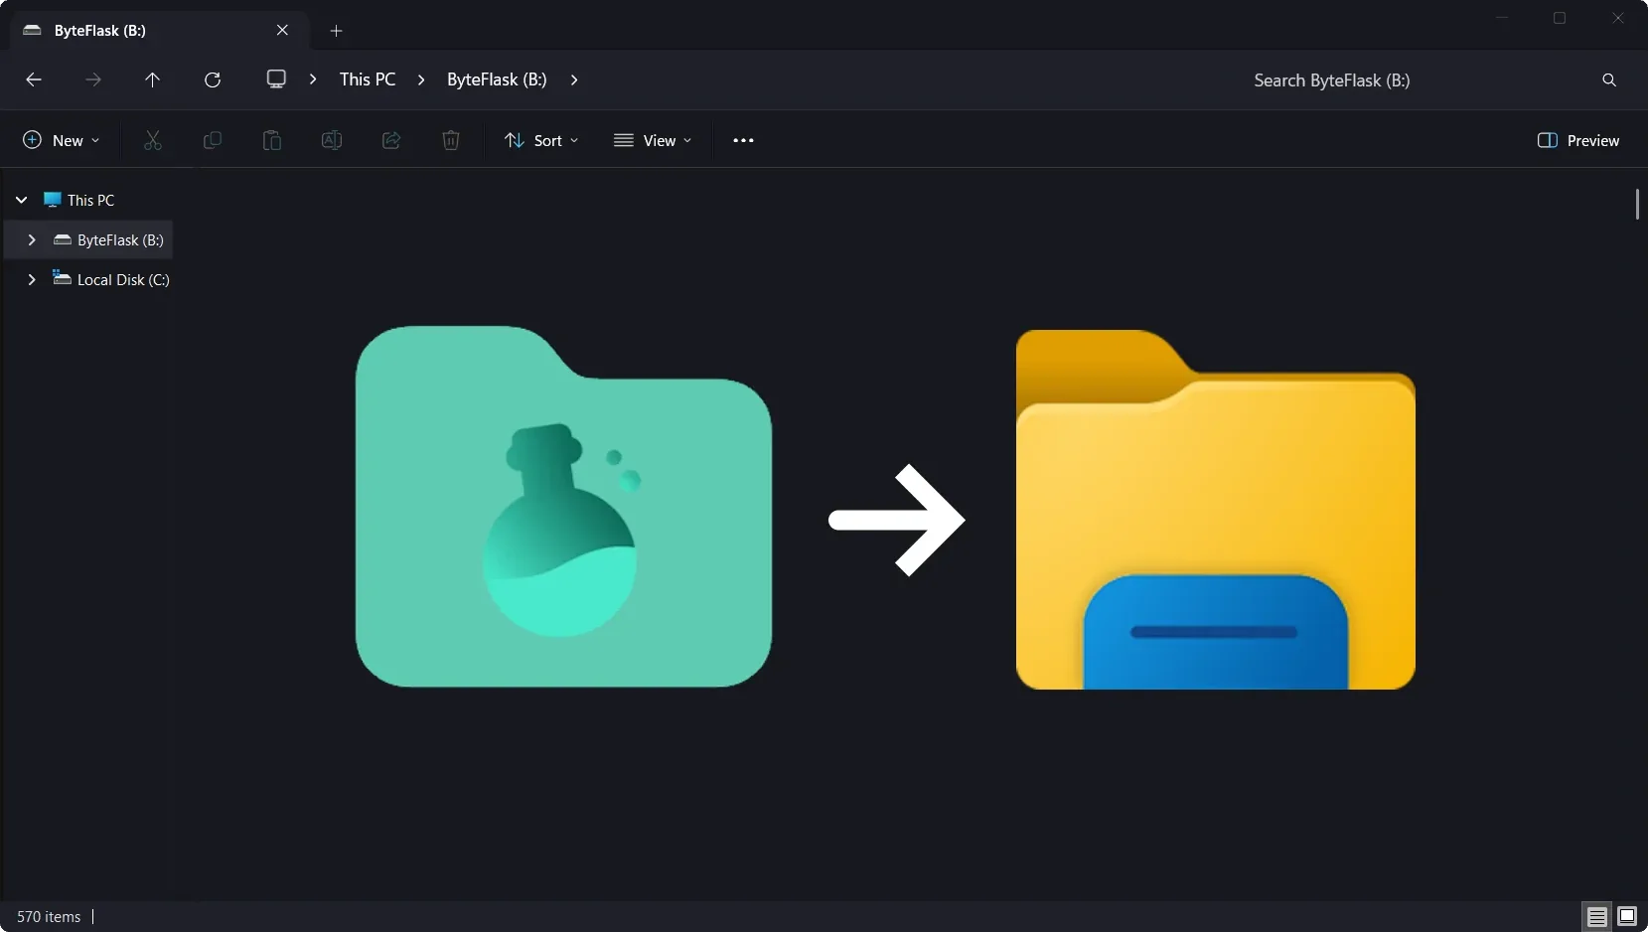Viewport: 1648px width, 932px height.
Task: Click the Copy icon in toolbar
Action: pyautogui.click(x=212, y=140)
